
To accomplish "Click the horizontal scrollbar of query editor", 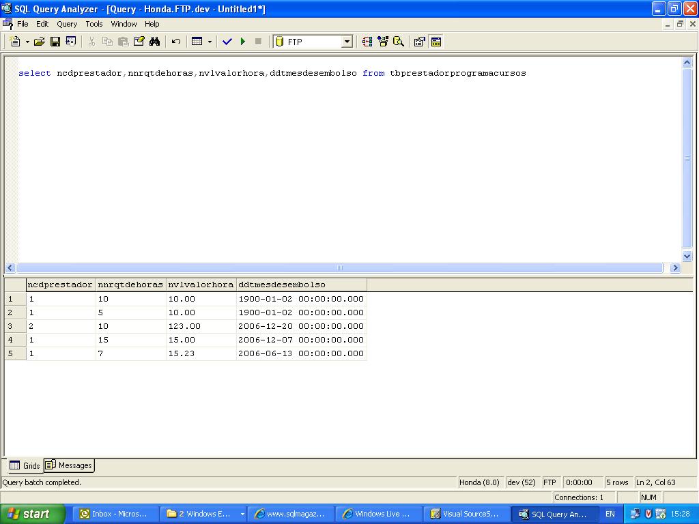I will click(x=339, y=268).
